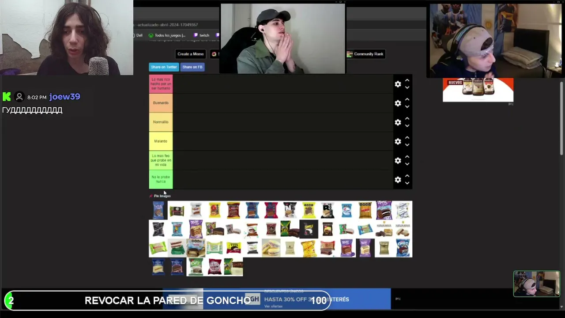565x318 pixels.
Task: Select the pink 'Lo mas rico hecho' tier label
Action: [161, 84]
